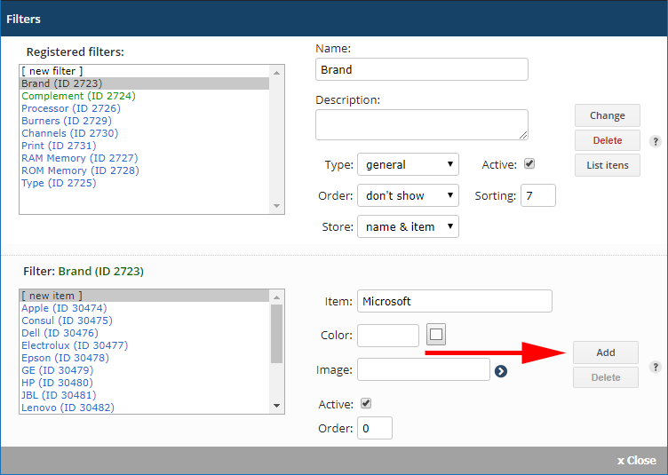Click the Add item button
The height and width of the screenshot is (475, 668).
[606, 352]
